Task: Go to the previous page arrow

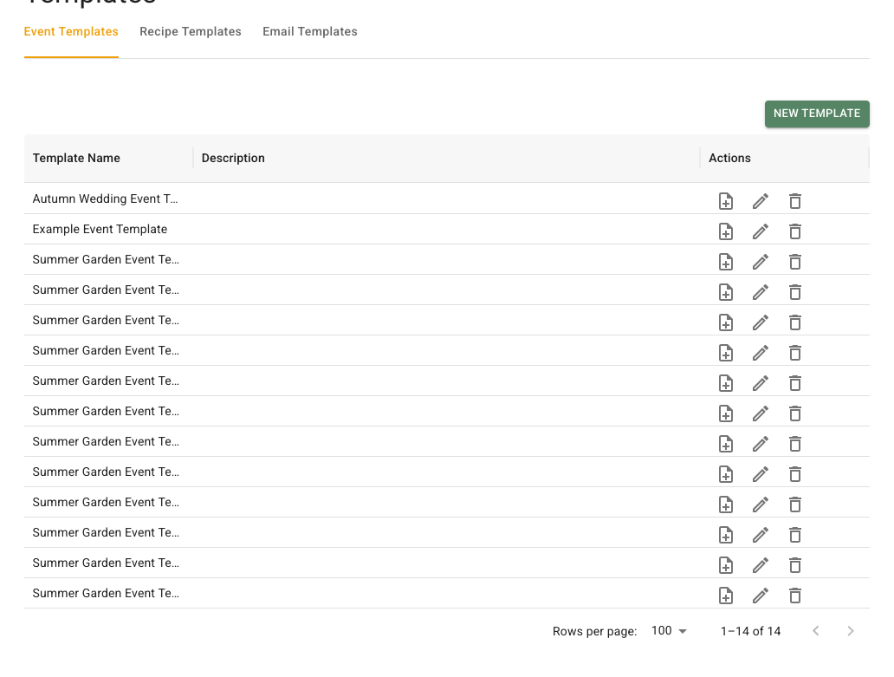Action: point(816,631)
